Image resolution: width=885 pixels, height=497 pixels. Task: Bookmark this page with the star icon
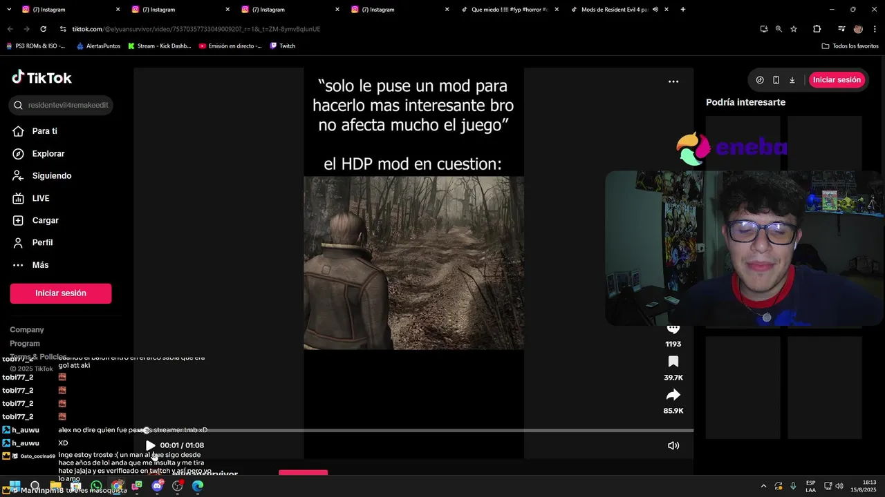[x=794, y=29]
